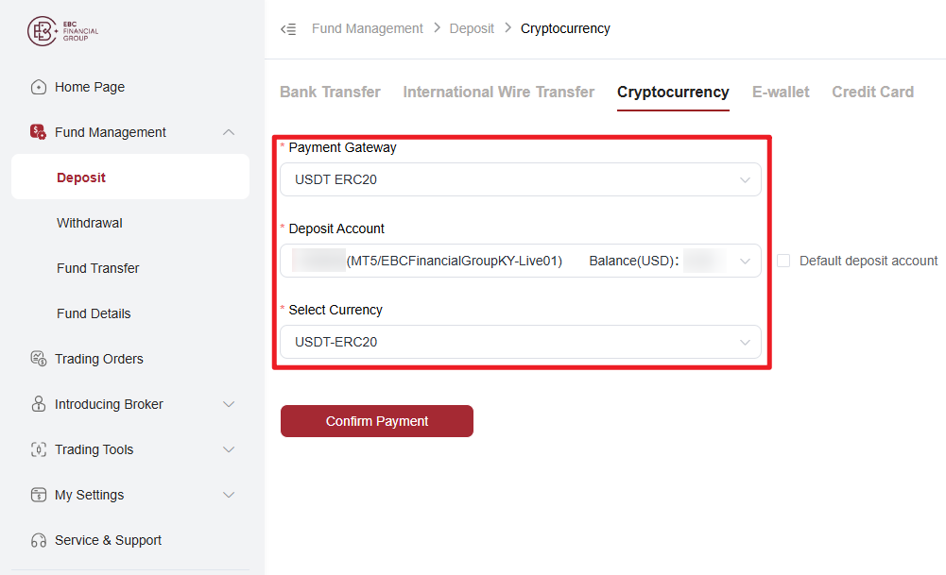The height and width of the screenshot is (575, 946).
Task: Switch to the Bank Transfer tab
Action: pyautogui.click(x=330, y=92)
